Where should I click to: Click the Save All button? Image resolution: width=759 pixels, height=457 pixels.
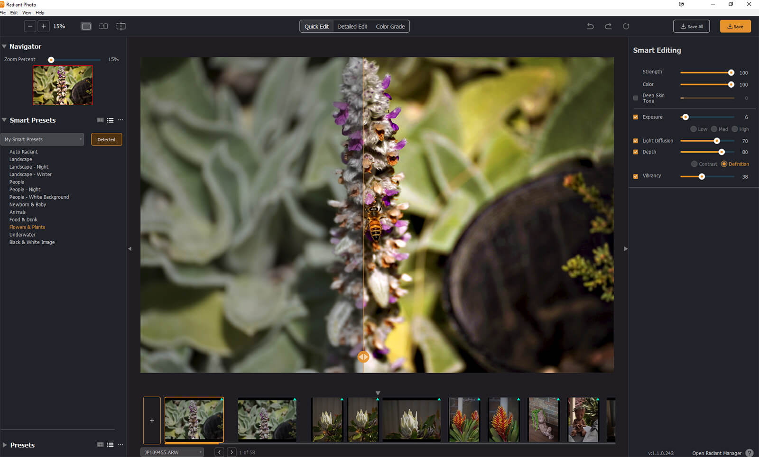(x=691, y=27)
